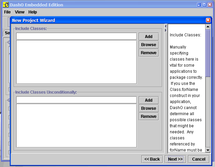
Task: Click the help panel scrollbar thumb
Action: pyautogui.click(x=208, y=53)
